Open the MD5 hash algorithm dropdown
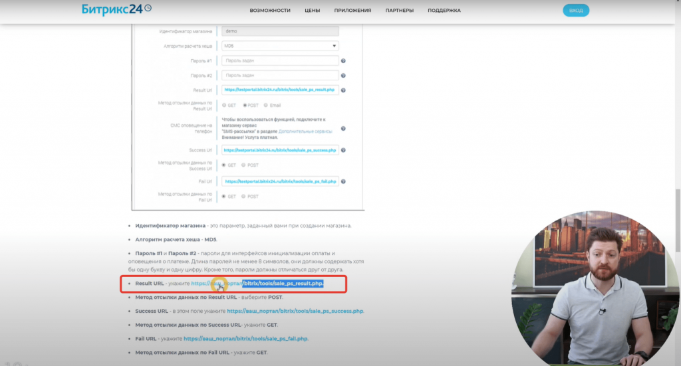 pyautogui.click(x=280, y=46)
